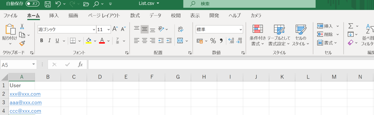Screen dimensions: 374x115
Task: Open the fill color dropdown arrow
Action: pos(95,41)
